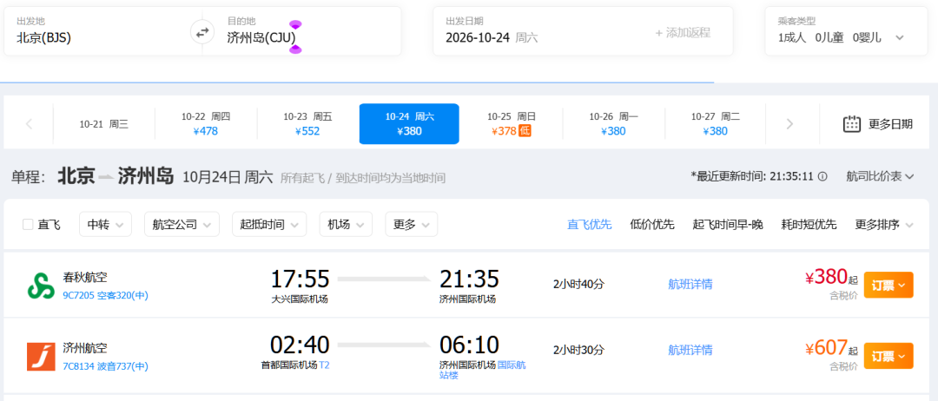Expand 订票 options for 济州航空 flight
Image resolution: width=938 pixels, height=401 pixels.
click(x=888, y=356)
